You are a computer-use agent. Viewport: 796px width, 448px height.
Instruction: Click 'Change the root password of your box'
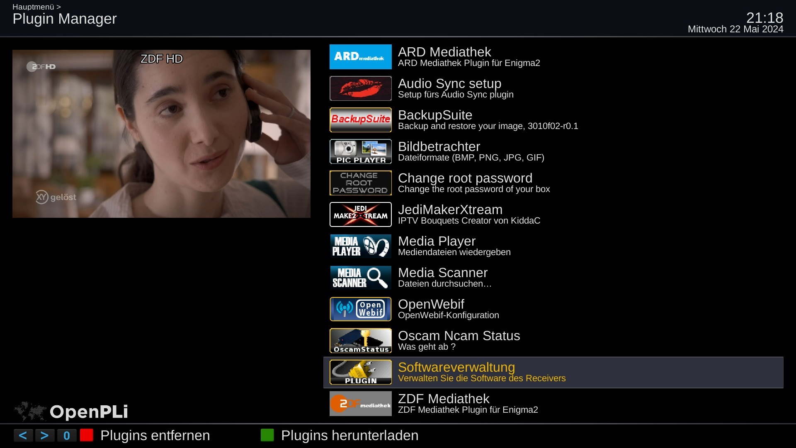(x=474, y=189)
